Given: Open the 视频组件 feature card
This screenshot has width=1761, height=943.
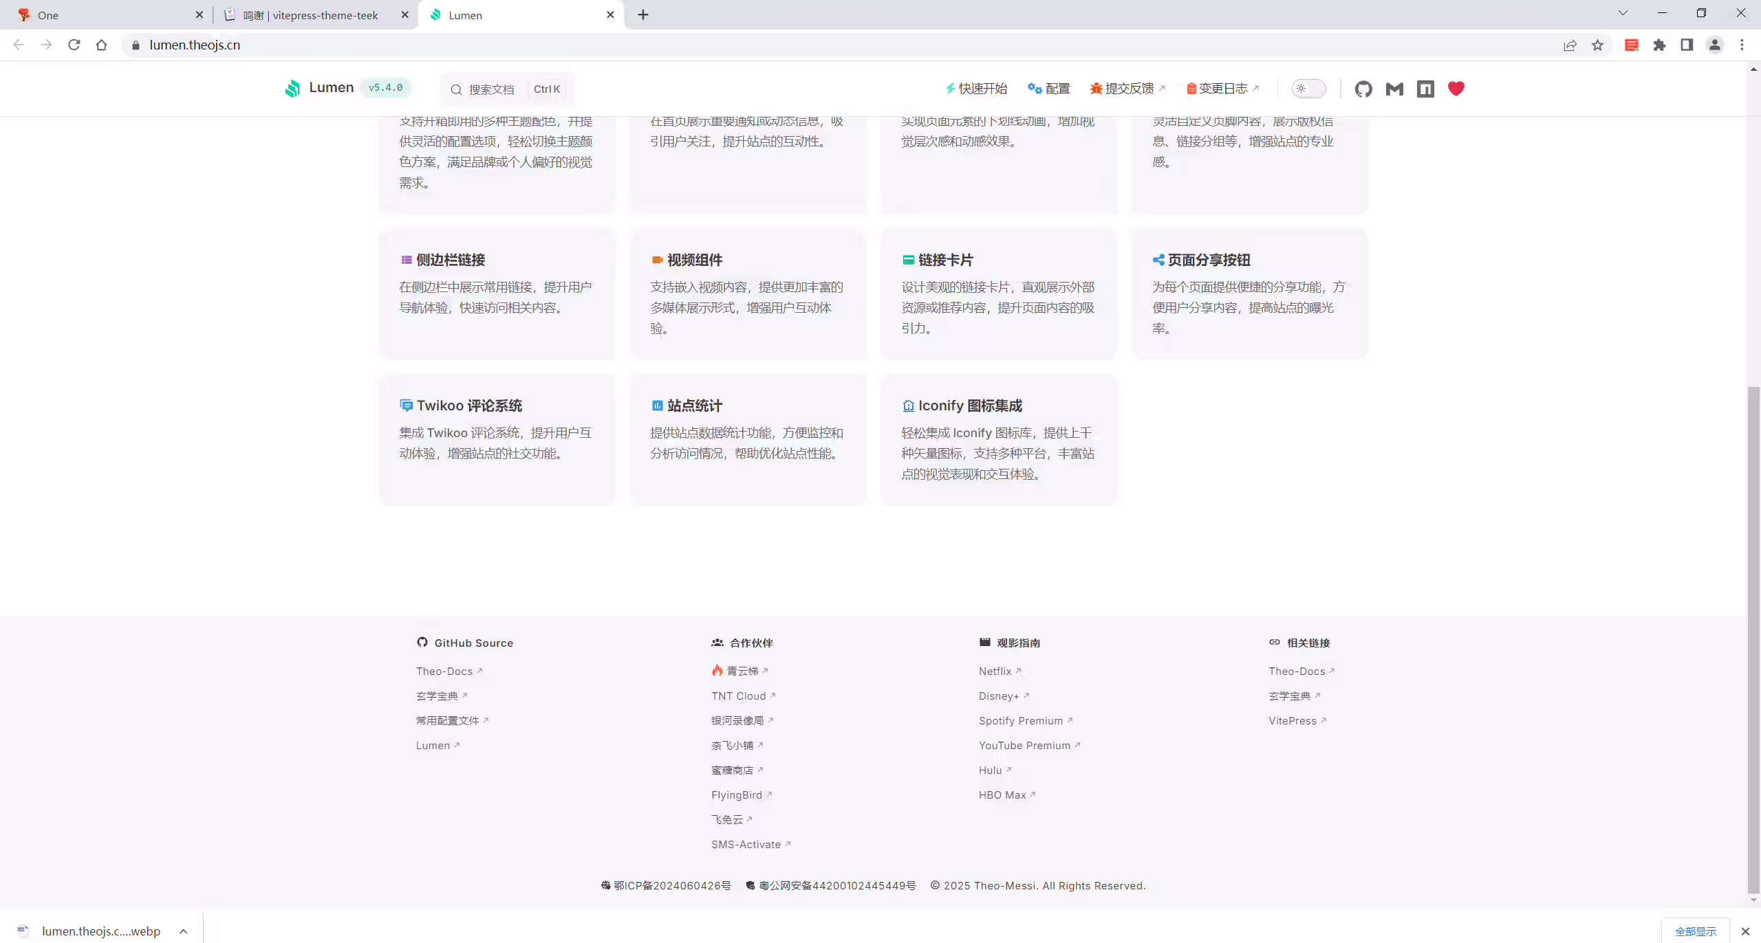Looking at the screenshot, I should tap(748, 294).
